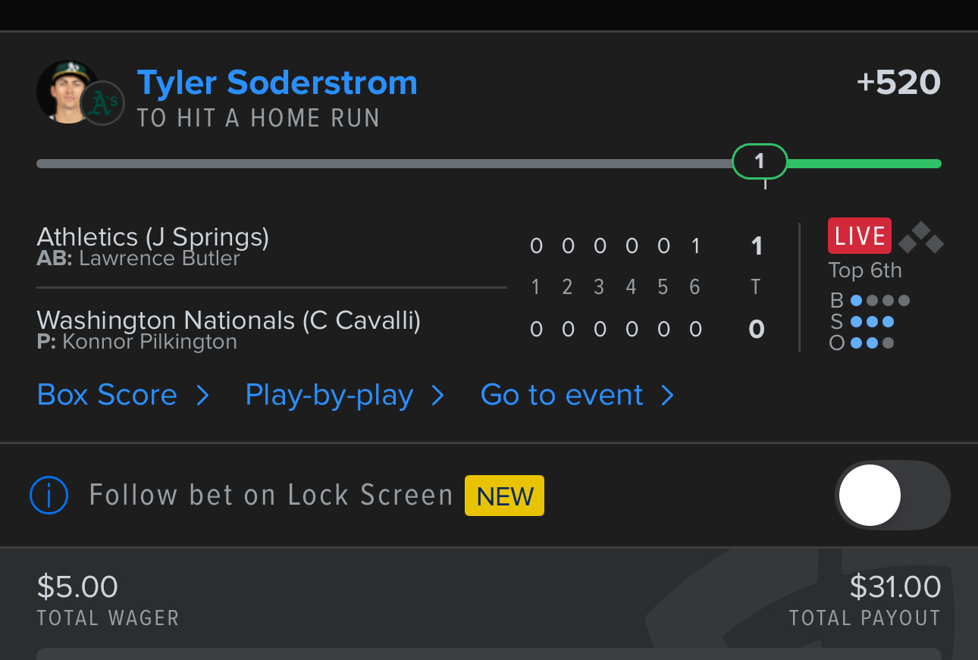Click the yellow NEW badge
The width and height of the screenshot is (978, 660).
(504, 496)
